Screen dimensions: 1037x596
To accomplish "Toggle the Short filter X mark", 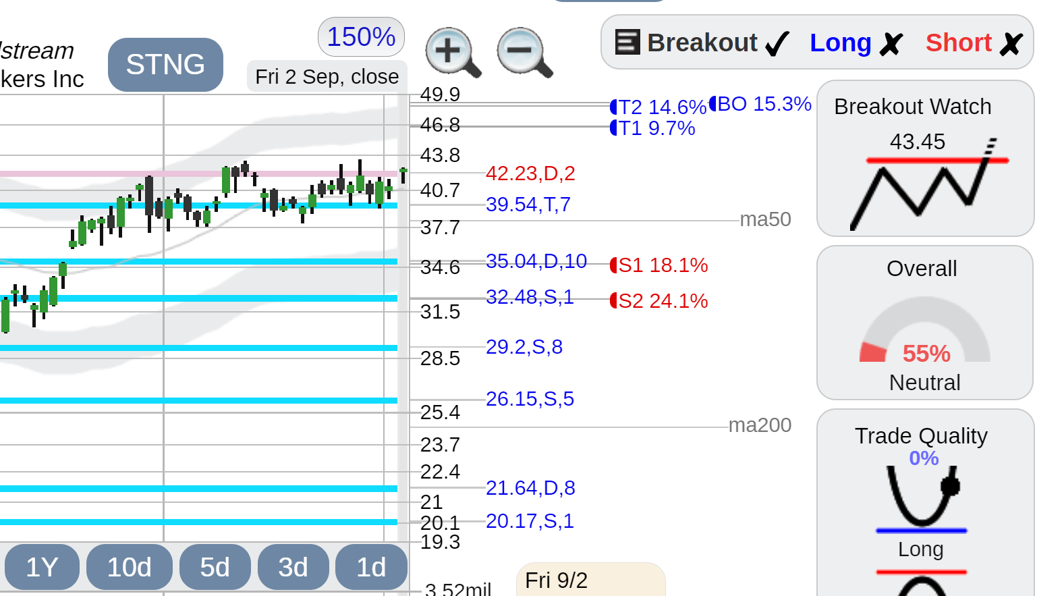I will click(x=1011, y=44).
